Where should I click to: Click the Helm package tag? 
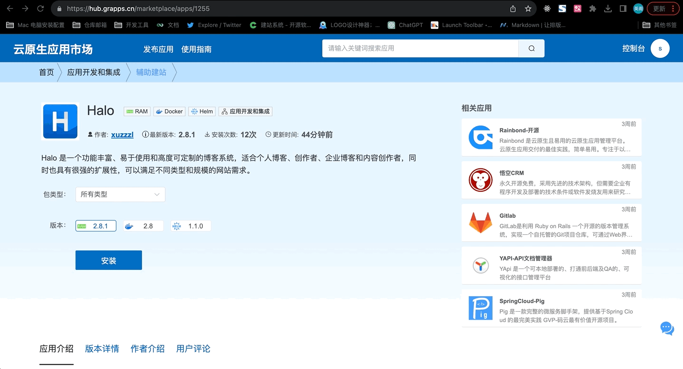[202, 111]
